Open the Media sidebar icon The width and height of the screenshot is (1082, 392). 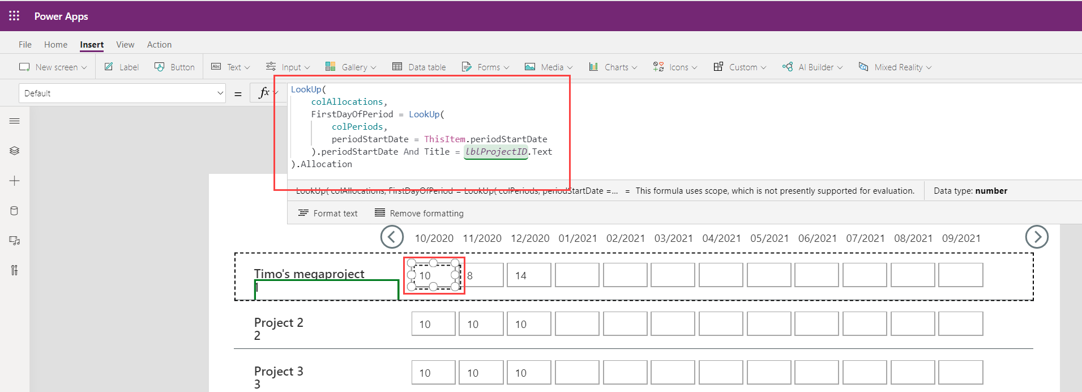(15, 241)
